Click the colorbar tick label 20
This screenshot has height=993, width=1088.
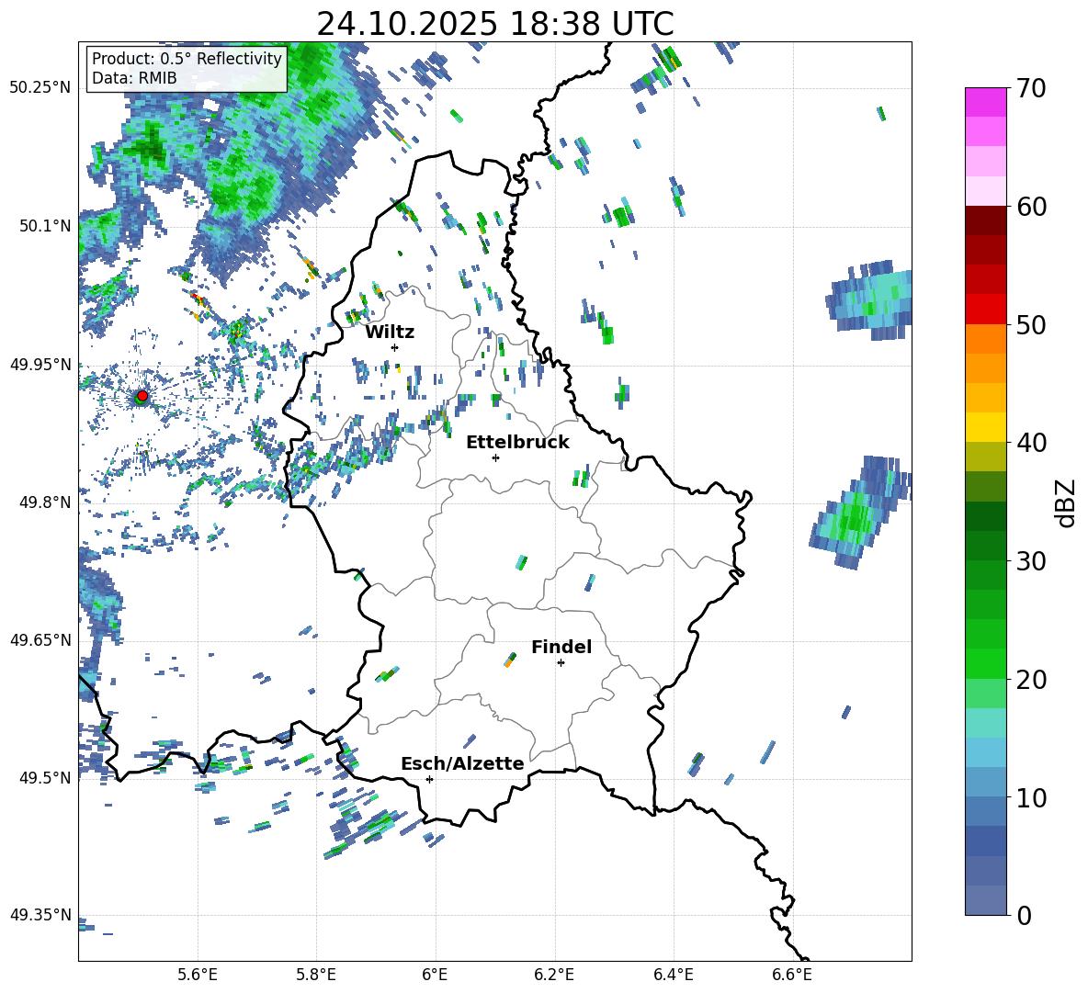point(1031,680)
